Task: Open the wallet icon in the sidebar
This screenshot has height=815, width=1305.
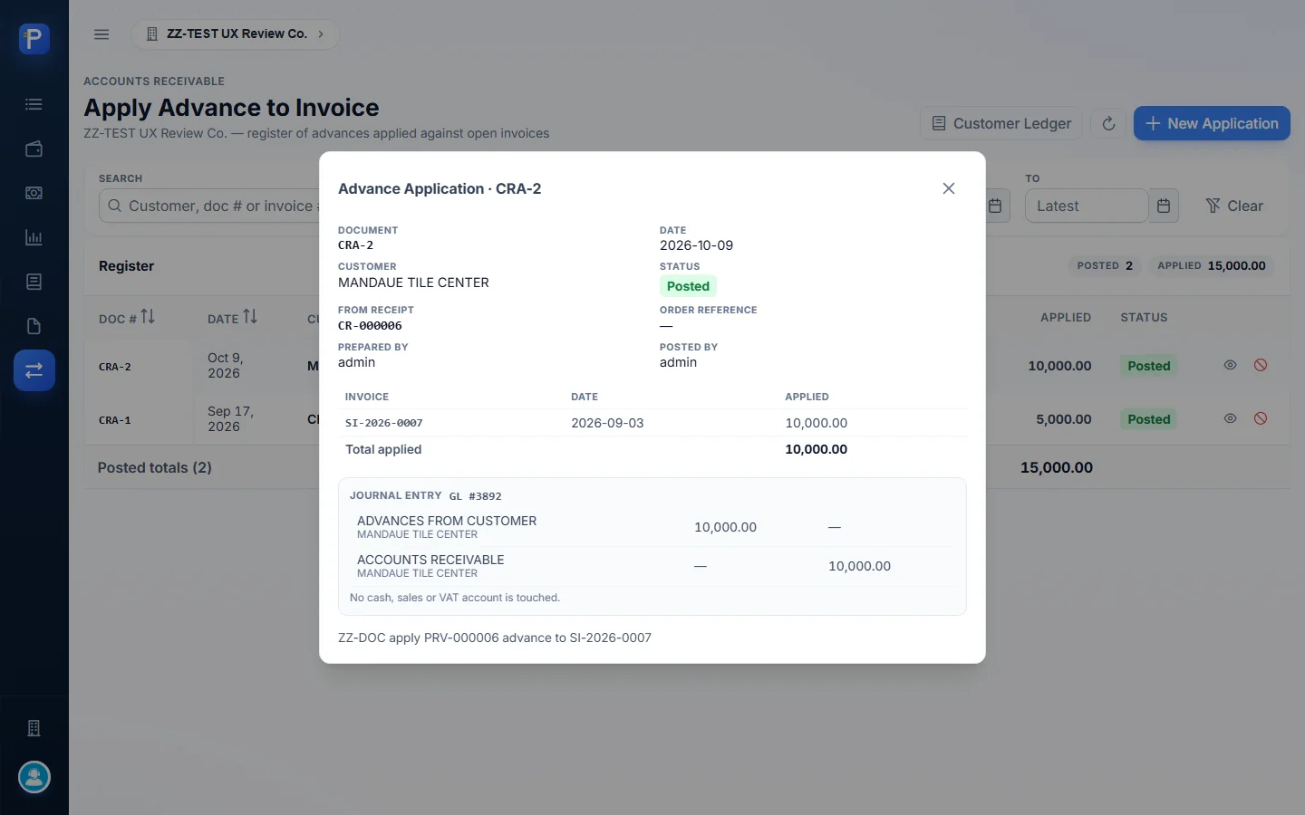Action: [x=34, y=149]
